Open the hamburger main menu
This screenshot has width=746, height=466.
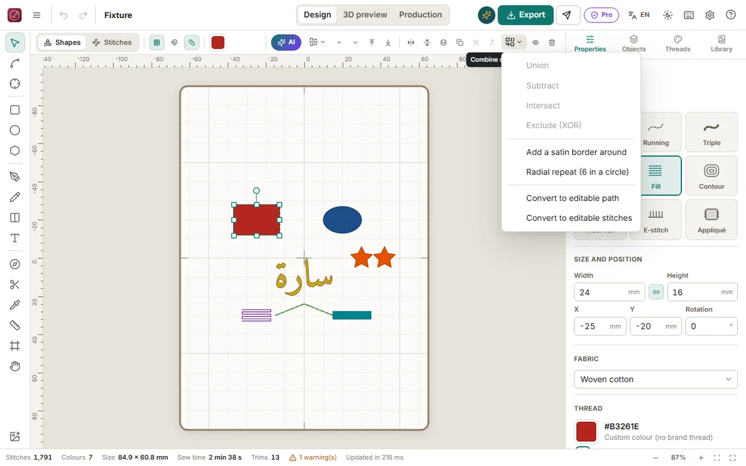(x=37, y=15)
